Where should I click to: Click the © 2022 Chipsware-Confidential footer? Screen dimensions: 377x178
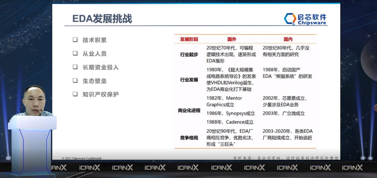(x=82, y=158)
